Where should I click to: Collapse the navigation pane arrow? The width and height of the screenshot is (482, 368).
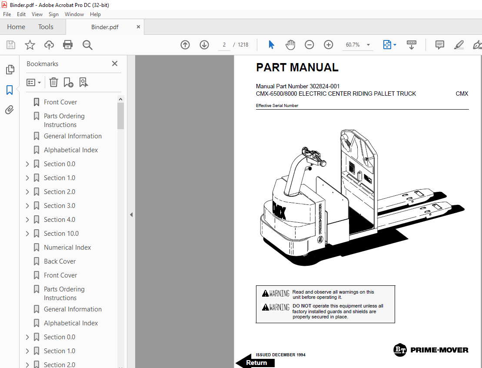click(x=131, y=214)
